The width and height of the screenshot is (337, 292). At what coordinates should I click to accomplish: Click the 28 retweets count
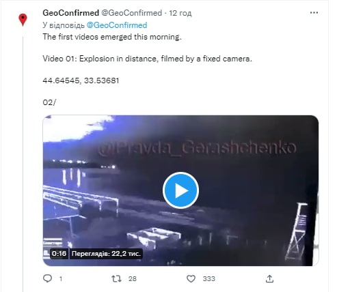(x=133, y=278)
